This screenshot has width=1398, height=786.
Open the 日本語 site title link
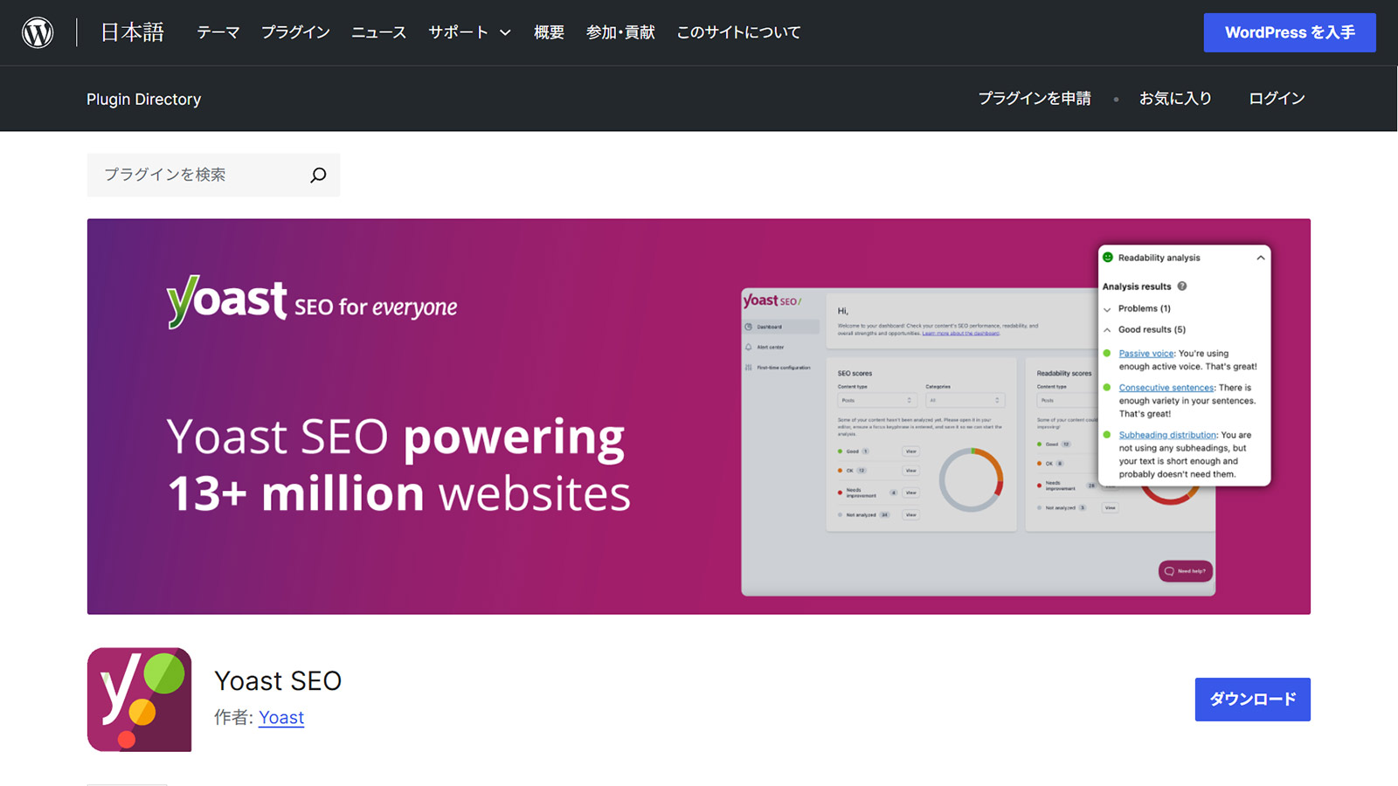click(133, 32)
